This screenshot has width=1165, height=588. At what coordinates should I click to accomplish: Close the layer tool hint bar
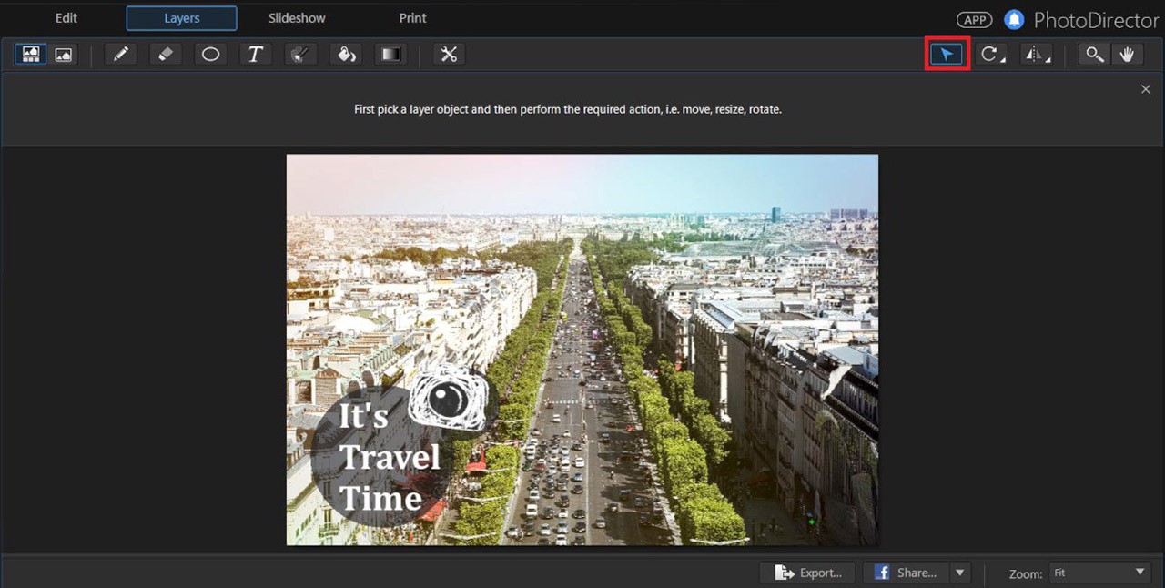[x=1146, y=89]
